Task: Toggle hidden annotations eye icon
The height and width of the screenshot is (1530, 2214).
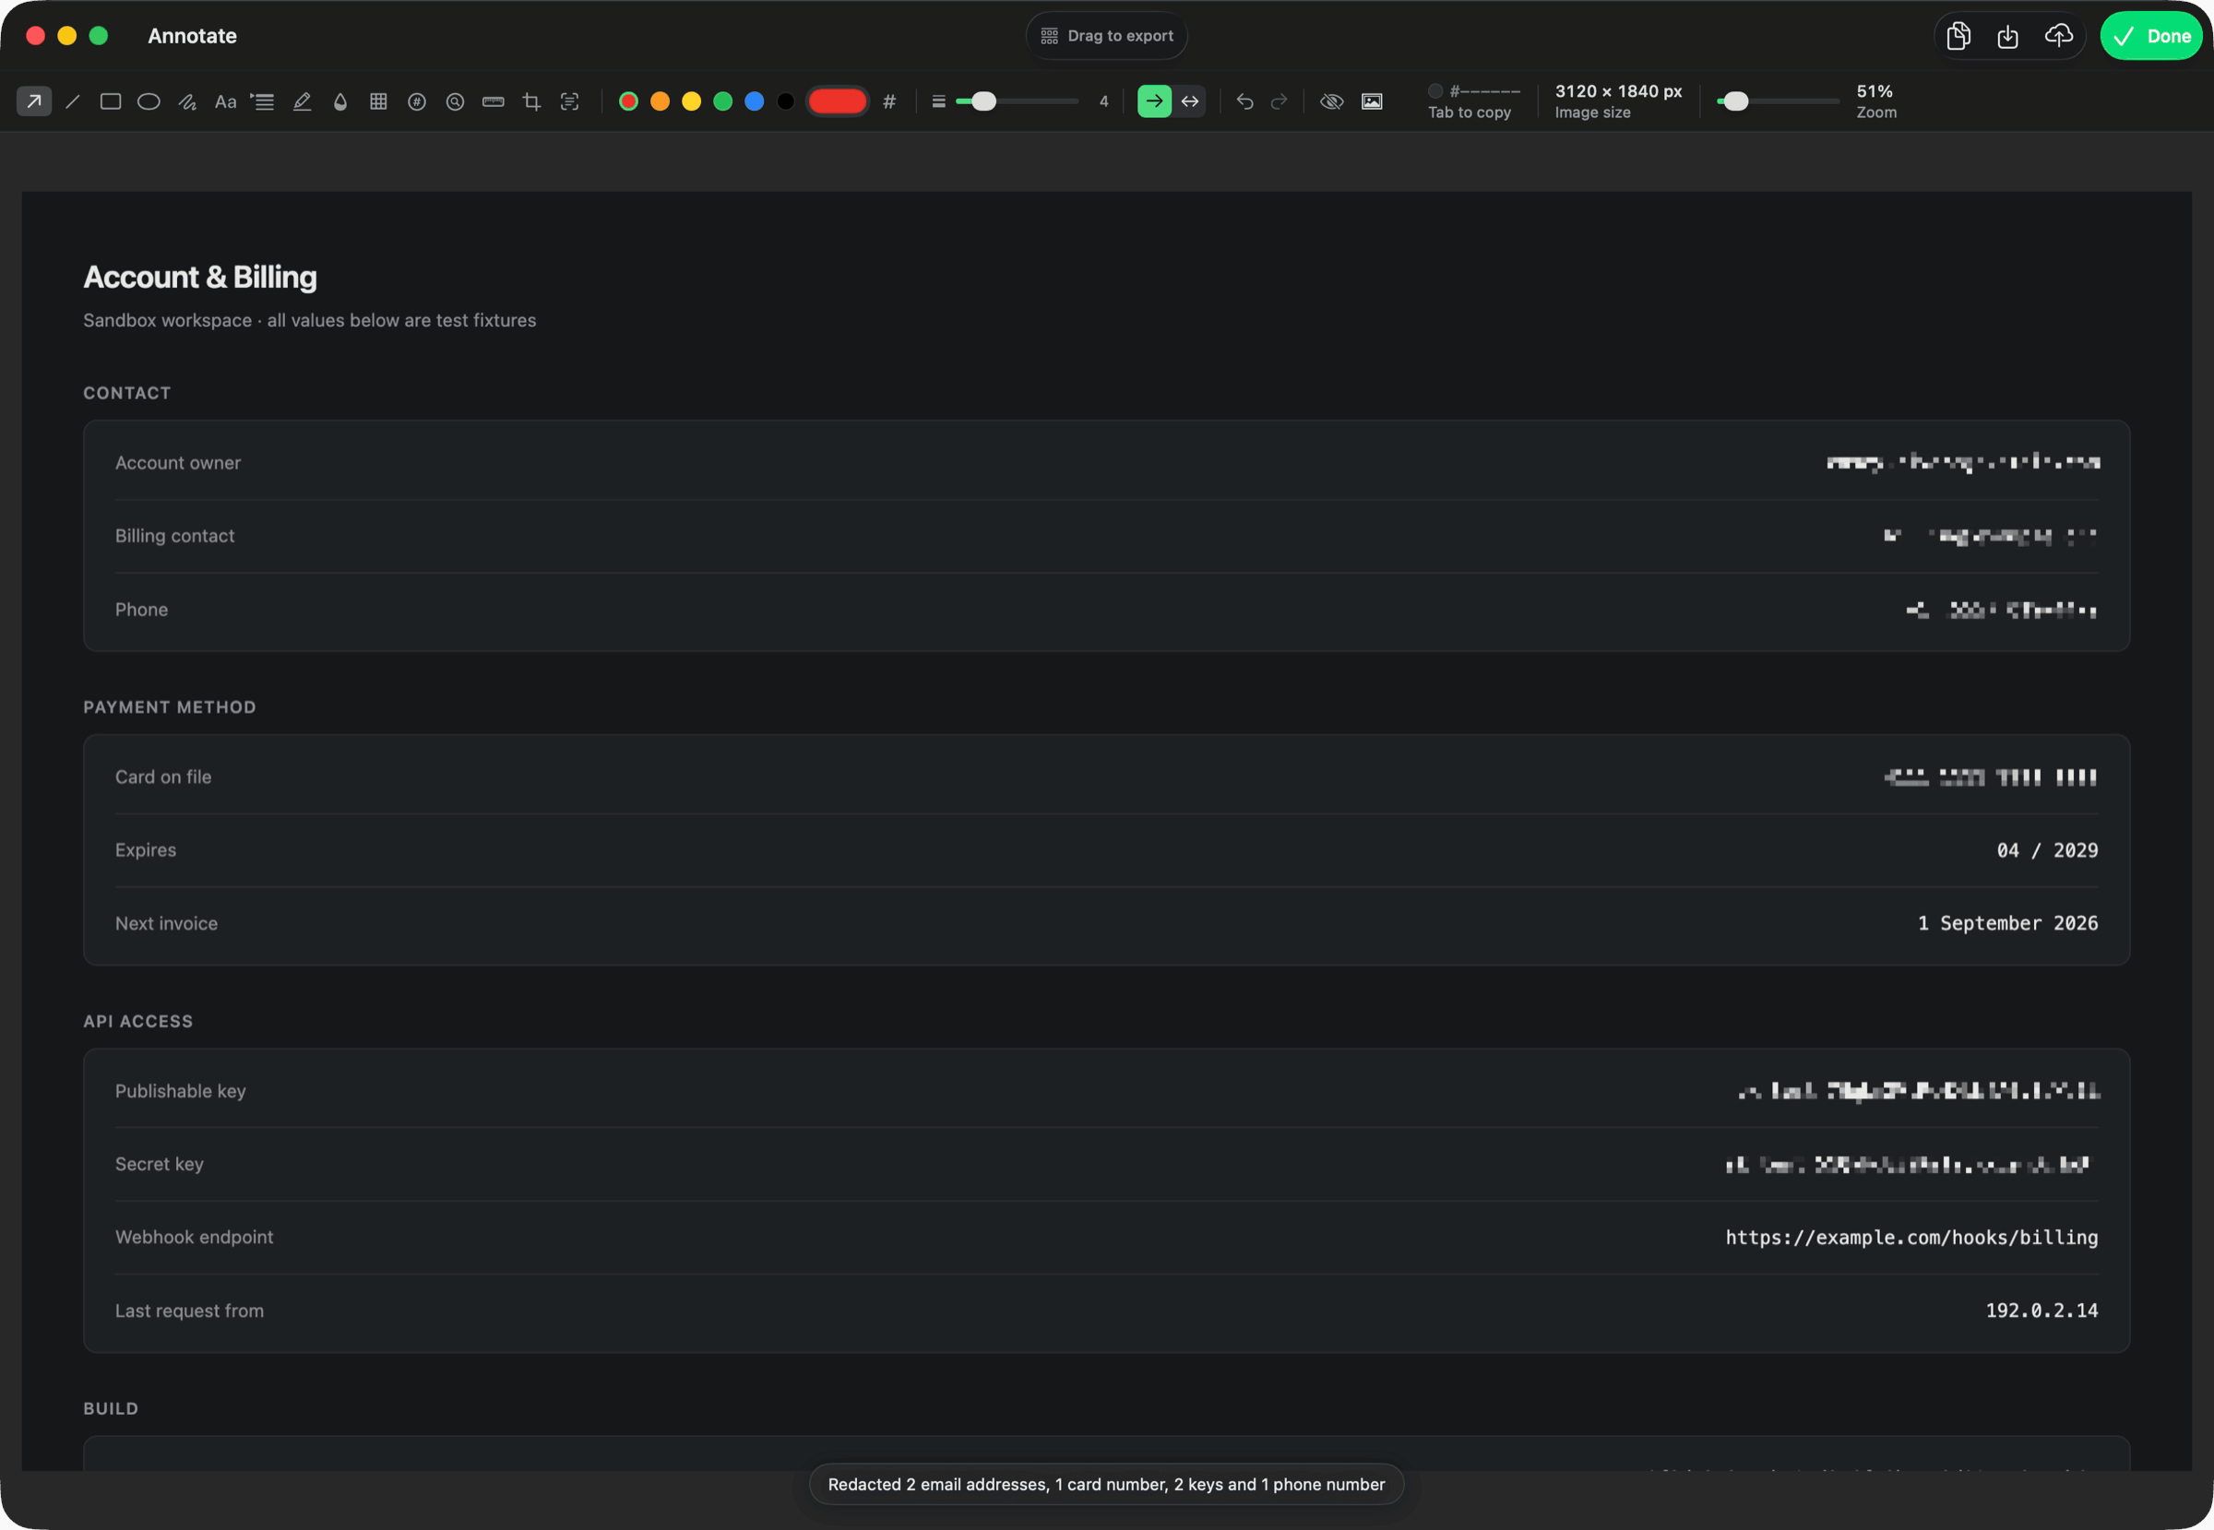Action: [x=1332, y=101]
